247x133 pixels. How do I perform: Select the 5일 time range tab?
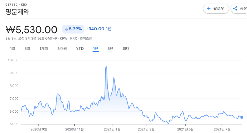pyautogui.click(x=27, y=48)
